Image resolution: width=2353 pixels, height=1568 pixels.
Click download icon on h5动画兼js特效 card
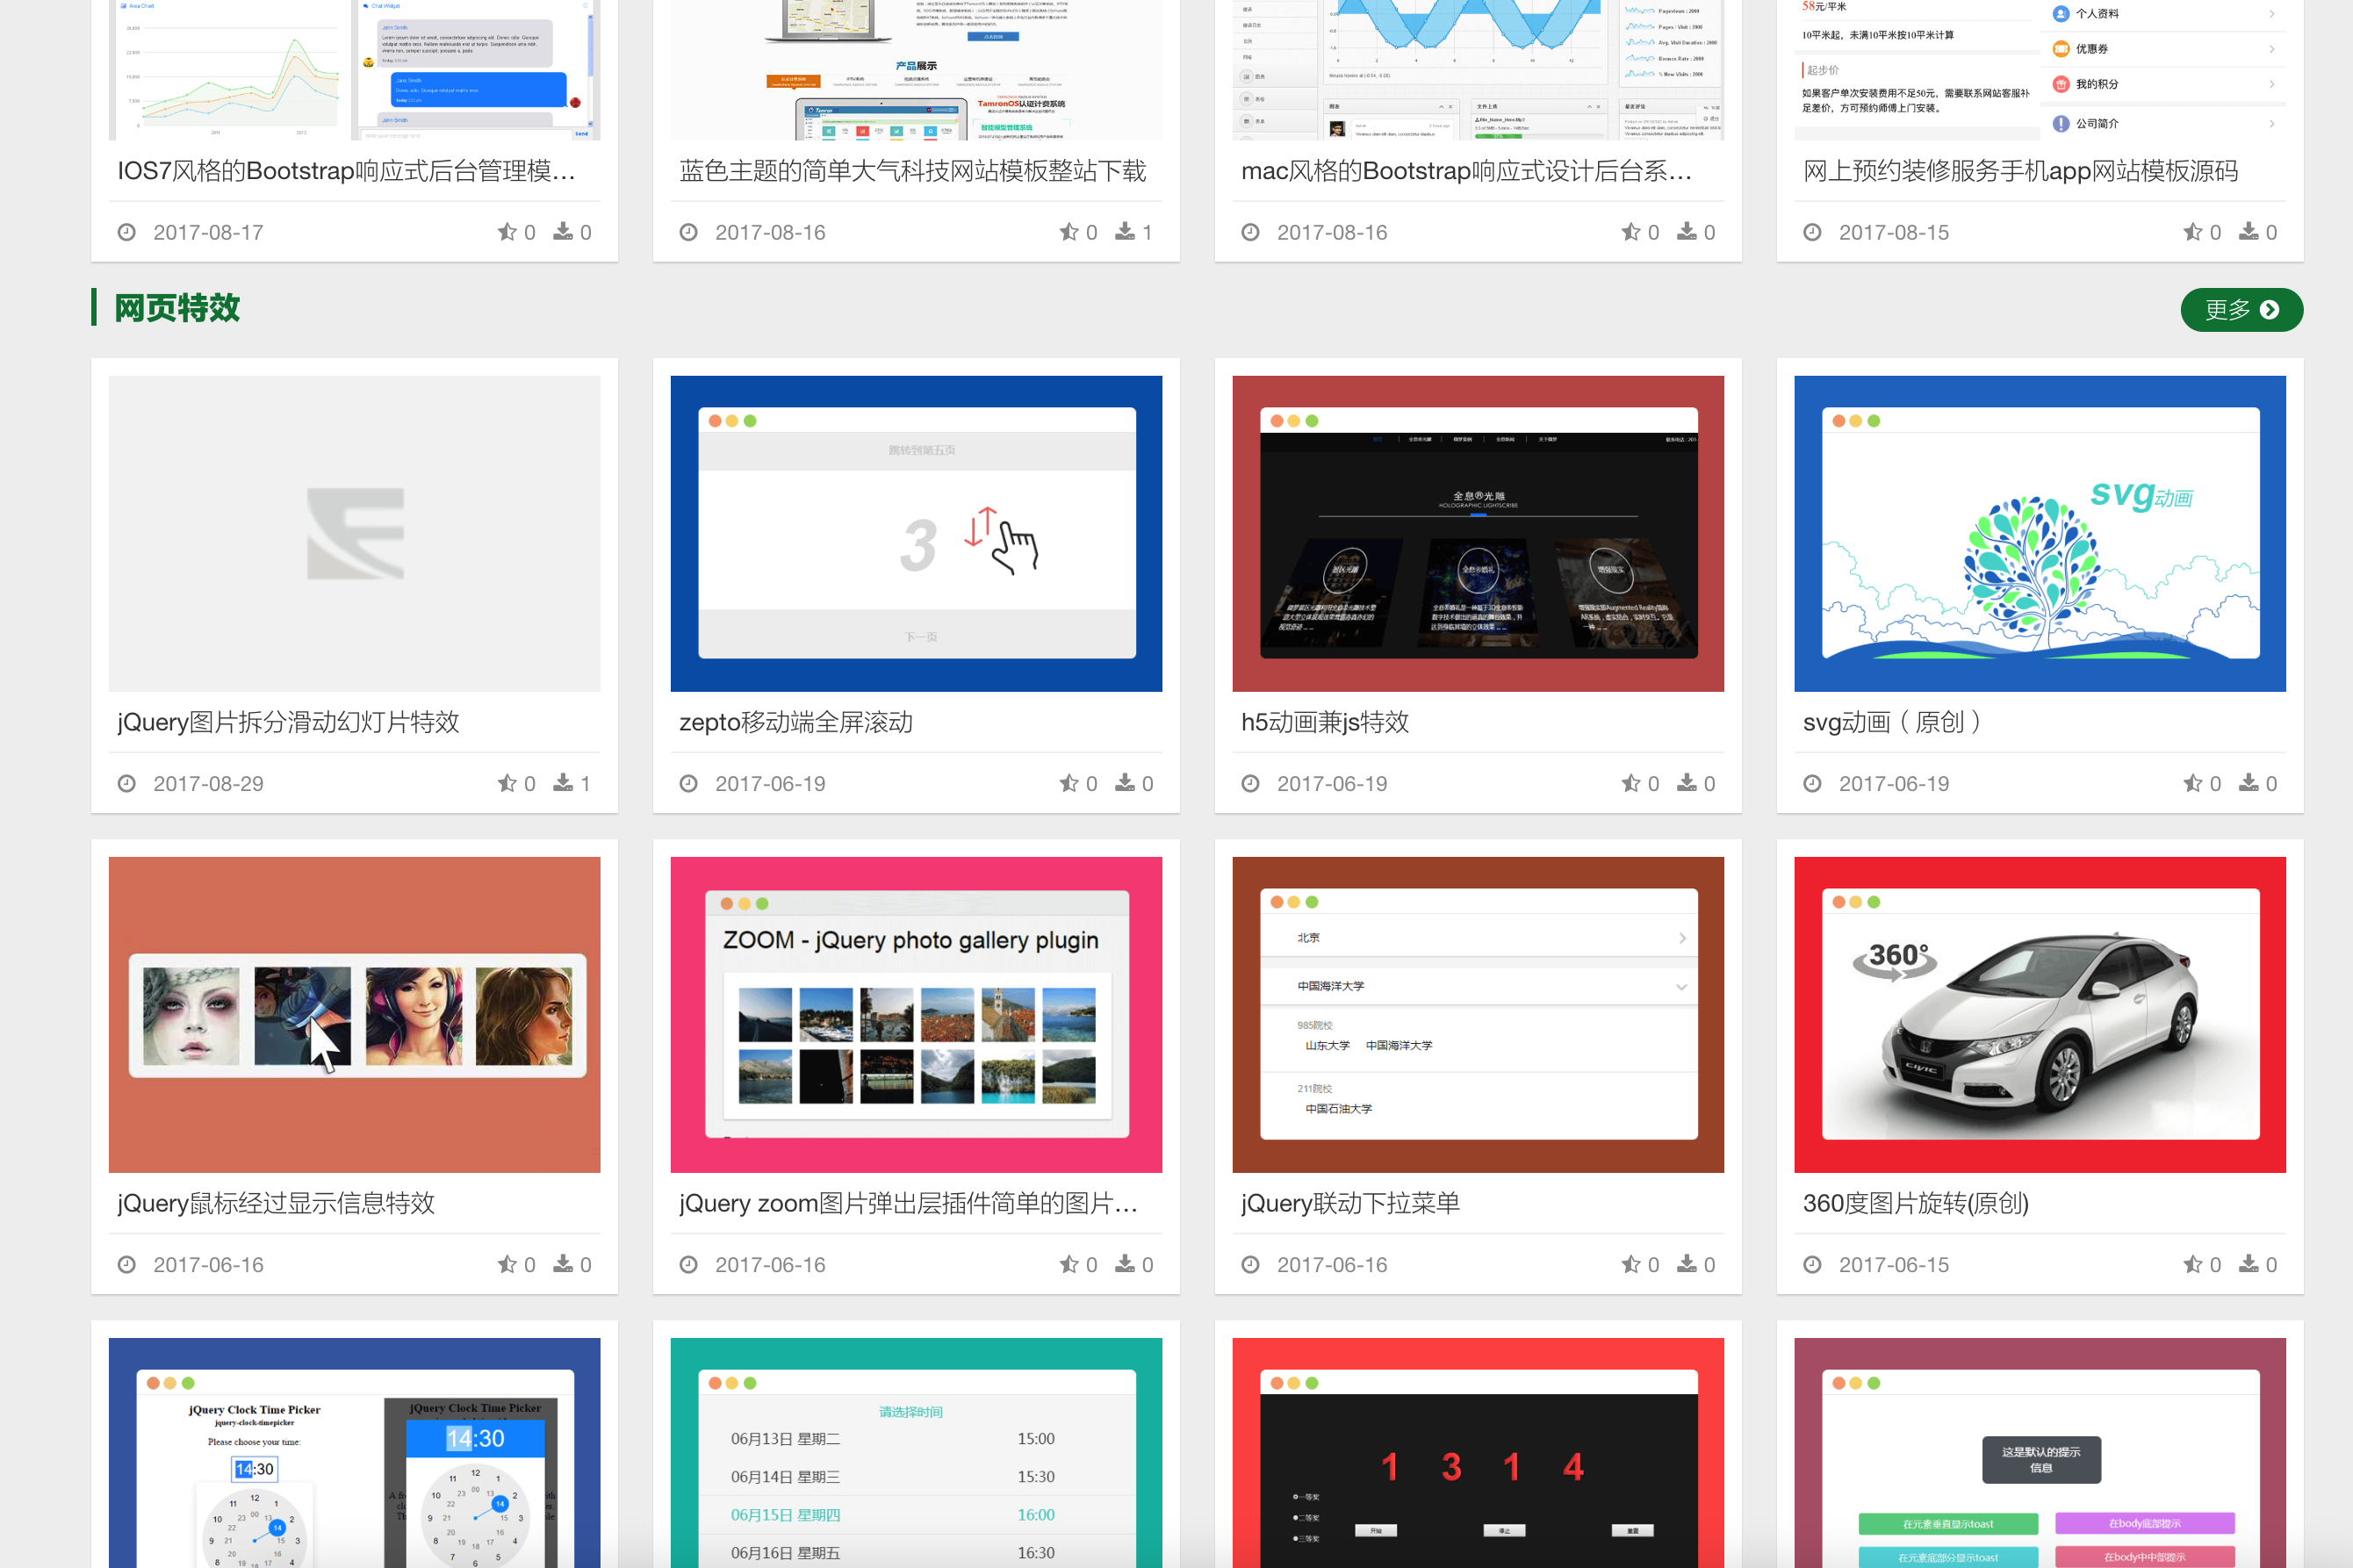pos(1687,783)
